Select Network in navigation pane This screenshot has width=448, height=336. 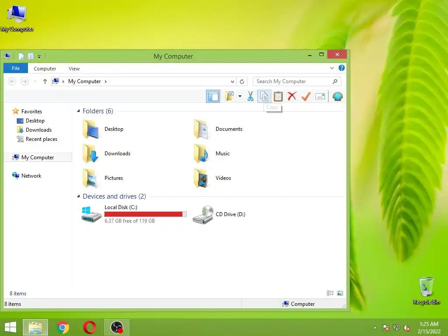[27, 175]
